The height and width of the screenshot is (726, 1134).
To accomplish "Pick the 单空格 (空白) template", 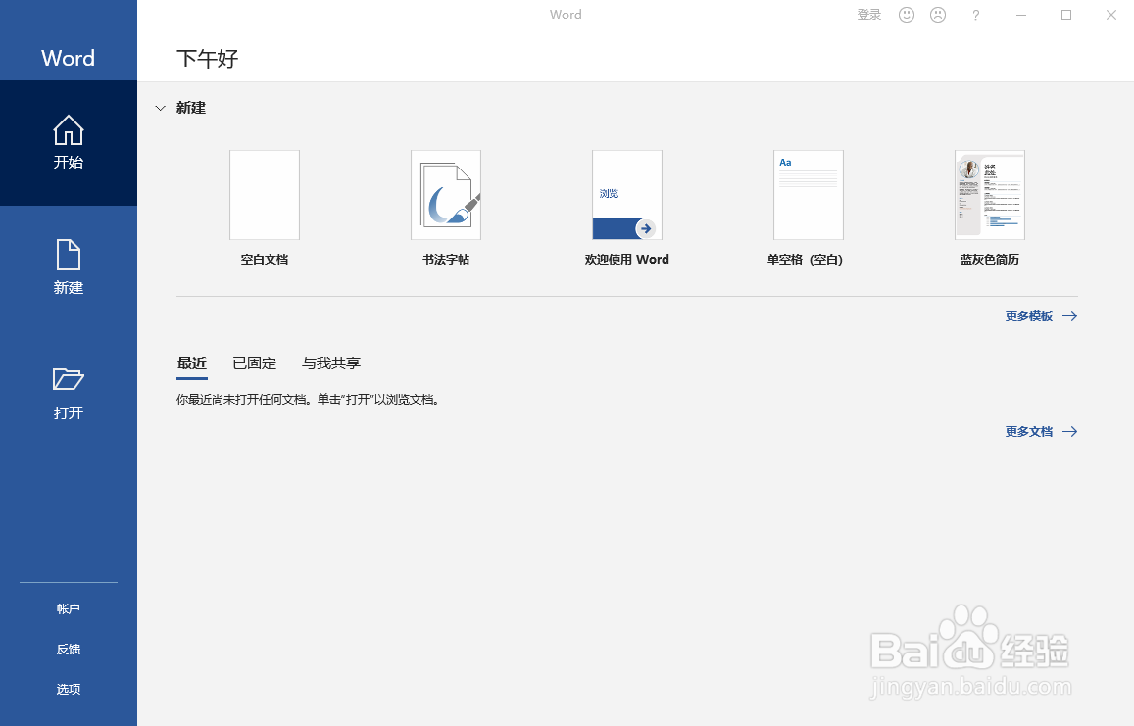I will coord(809,195).
